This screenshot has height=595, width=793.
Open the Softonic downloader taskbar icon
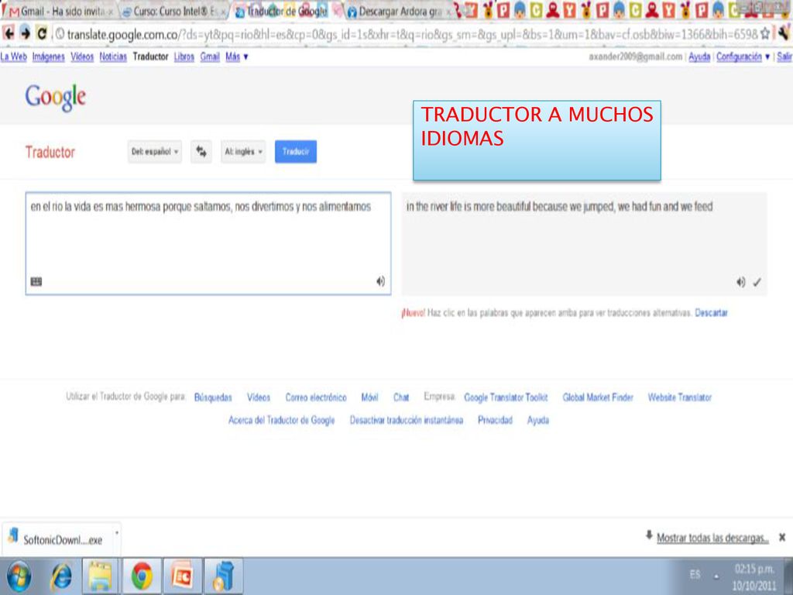coord(223,576)
